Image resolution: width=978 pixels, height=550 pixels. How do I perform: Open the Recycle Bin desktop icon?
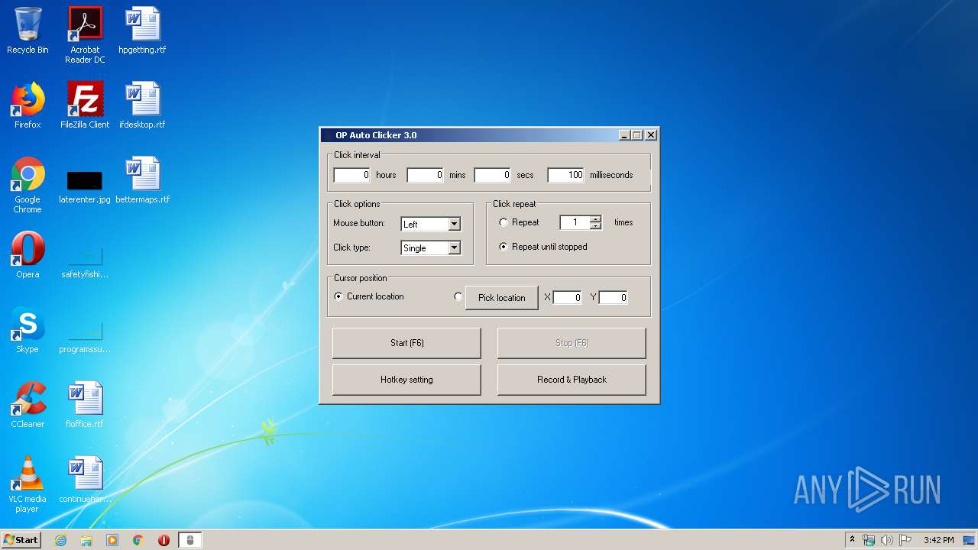[x=28, y=31]
